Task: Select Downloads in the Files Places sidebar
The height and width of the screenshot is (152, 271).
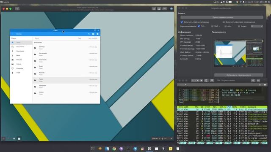Action: tap(21, 51)
